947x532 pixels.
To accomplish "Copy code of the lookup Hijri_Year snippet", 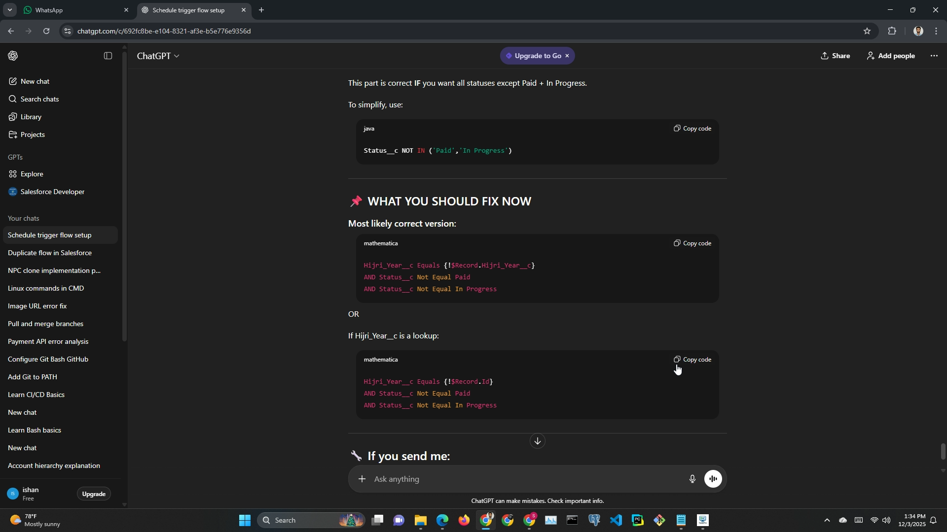I will click(692, 360).
